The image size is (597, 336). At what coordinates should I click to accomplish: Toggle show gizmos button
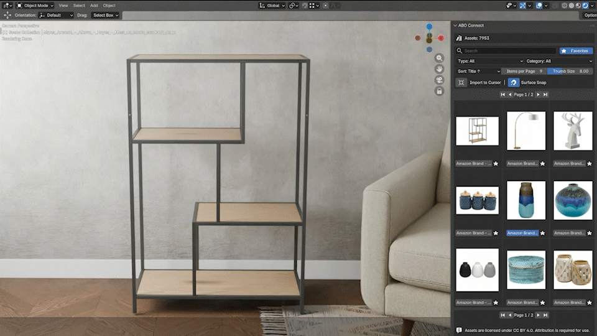523,6
